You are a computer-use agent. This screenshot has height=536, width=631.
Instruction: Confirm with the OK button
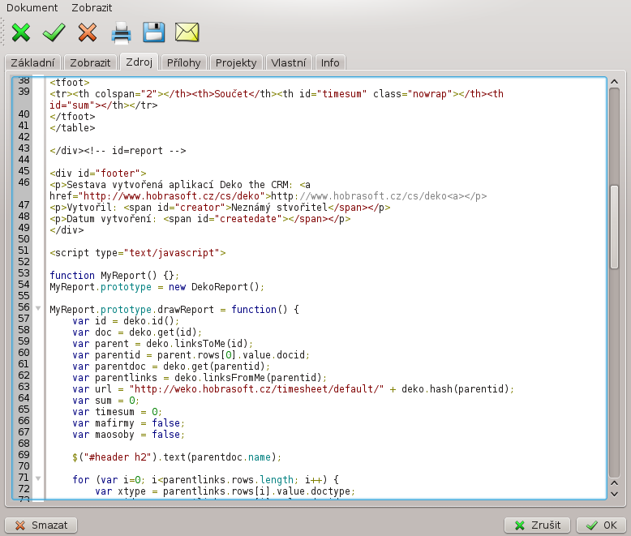tap(601, 525)
